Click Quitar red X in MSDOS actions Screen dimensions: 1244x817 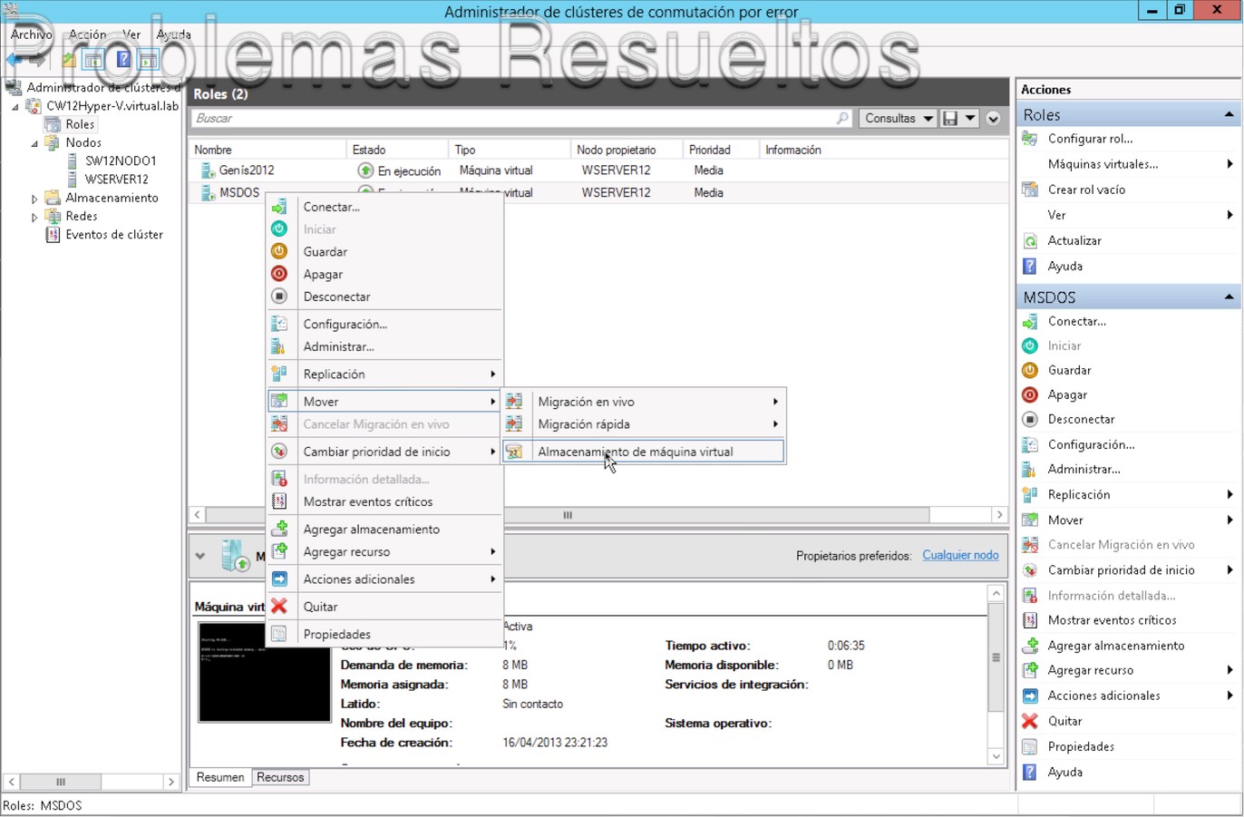1029,721
